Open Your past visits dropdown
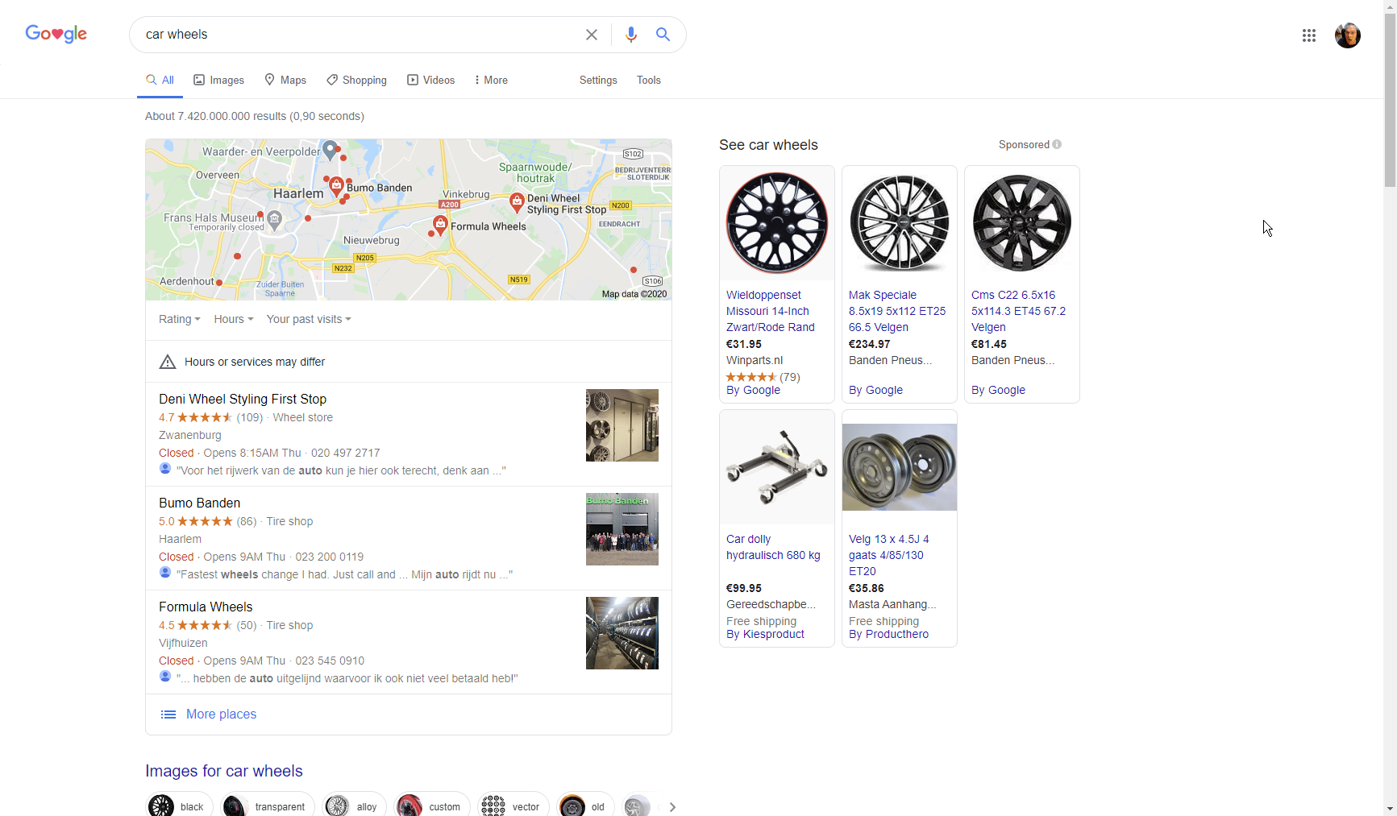Screen dimensions: 1397x816 pyautogui.click(x=309, y=320)
